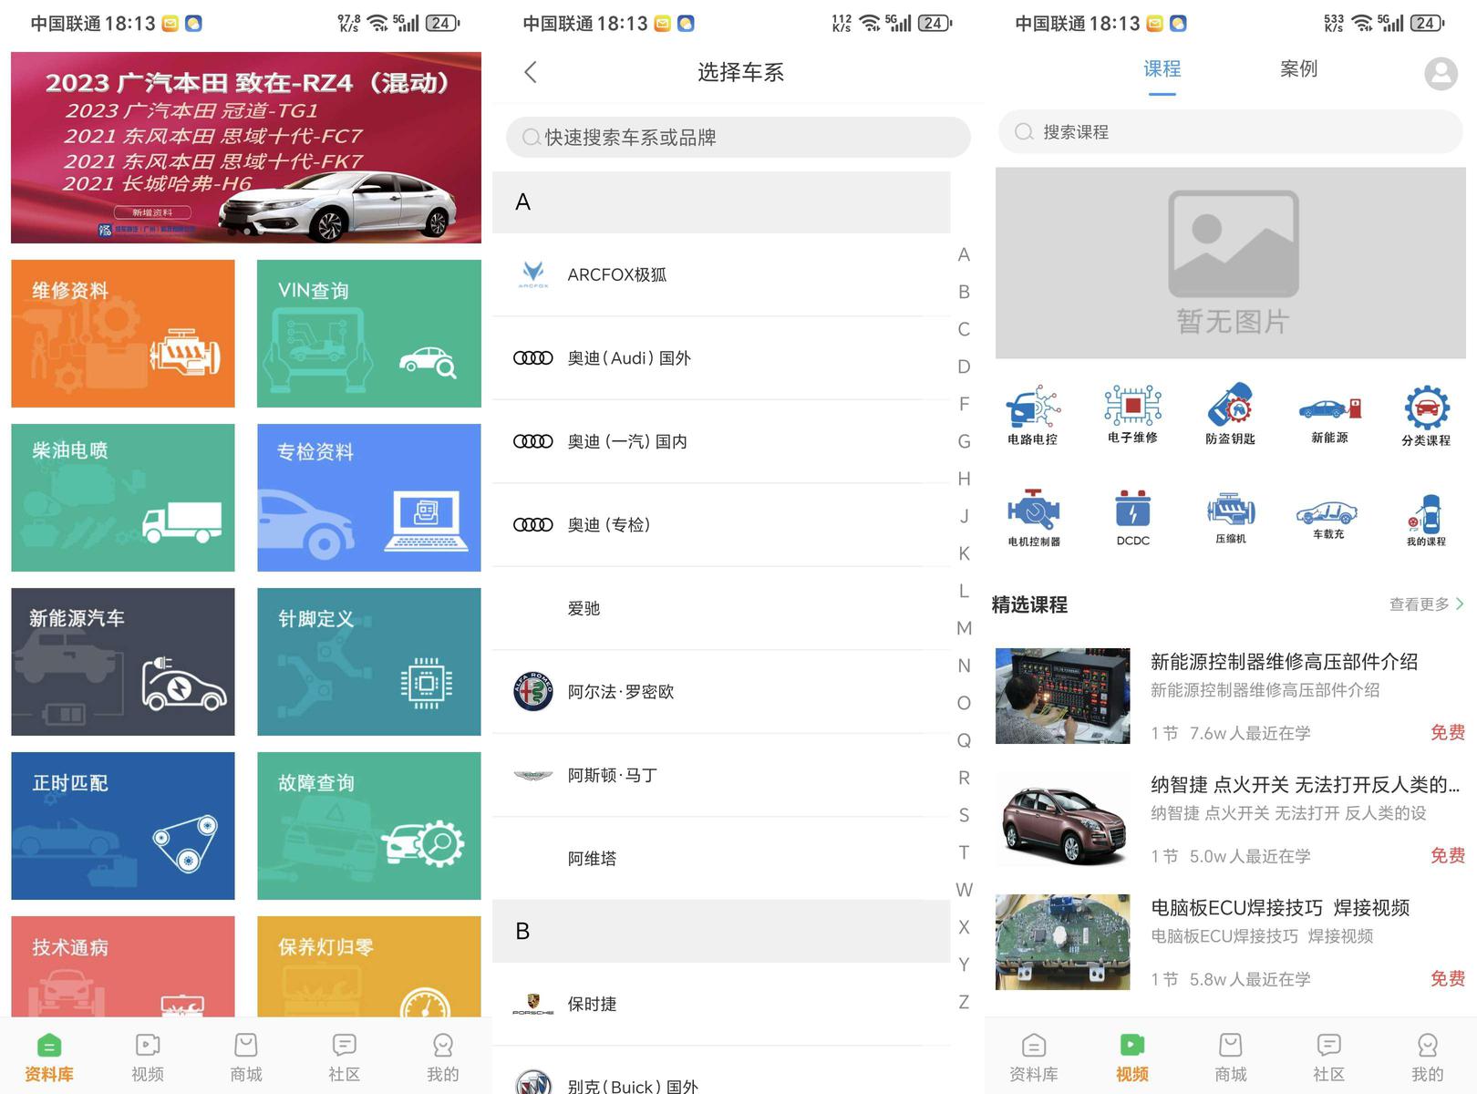Image resolution: width=1477 pixels, height=1094 pixels.
Task: Choose 保时捷 brand row
Action: click(x=721, y=1004)
